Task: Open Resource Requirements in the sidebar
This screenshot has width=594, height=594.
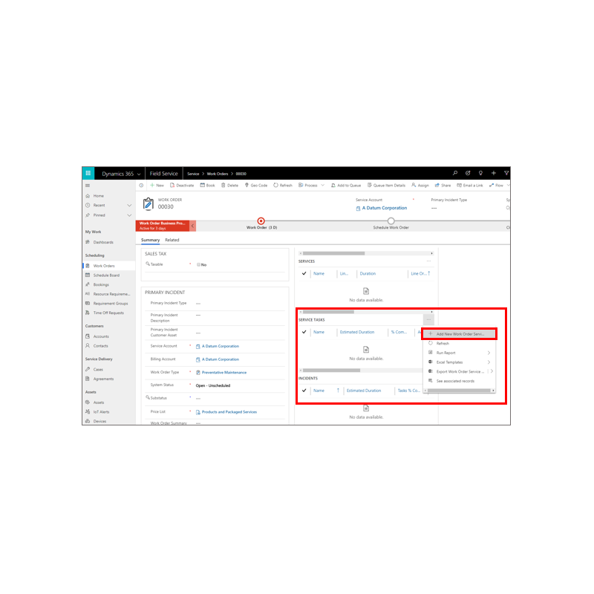Action: pos(111,294)
